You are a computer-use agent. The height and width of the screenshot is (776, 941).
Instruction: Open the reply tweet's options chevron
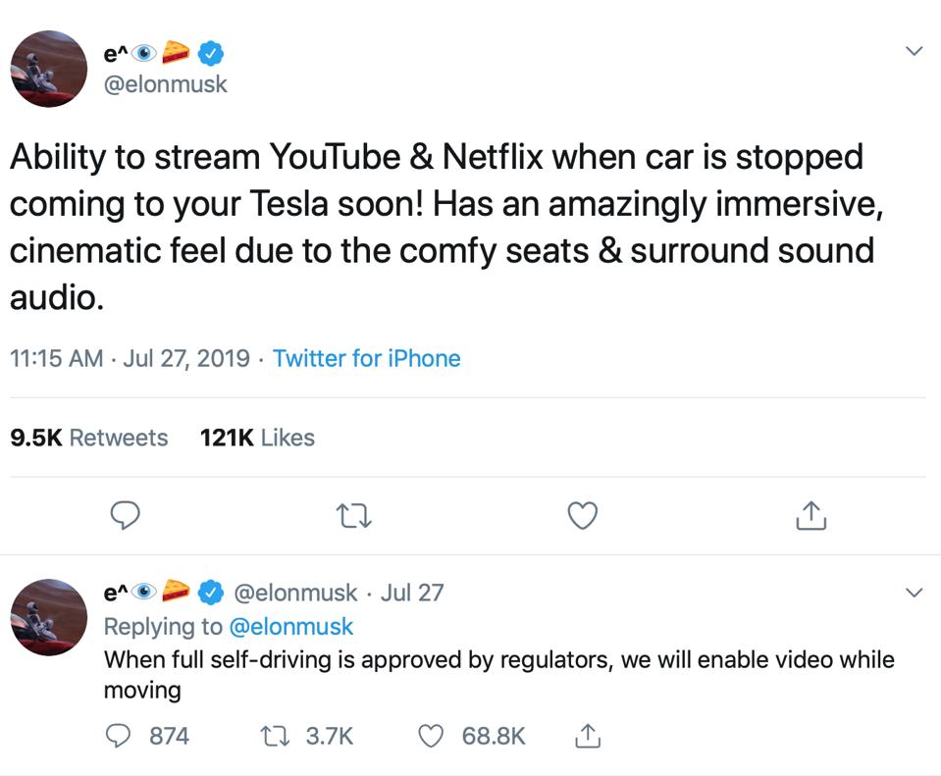(x=914, y=593)
